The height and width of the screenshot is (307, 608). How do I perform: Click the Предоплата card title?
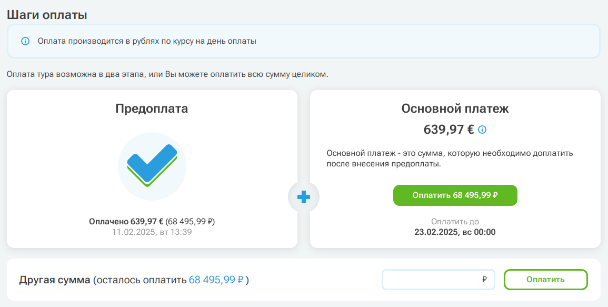[152, 109]
